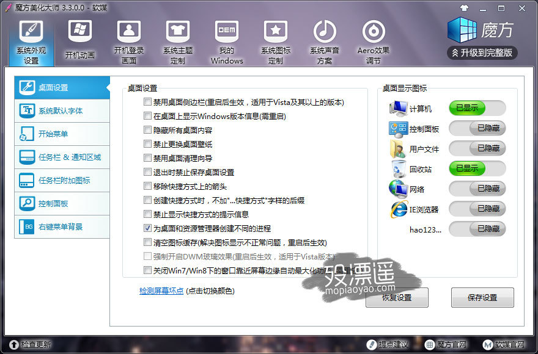This screenshot has height=354, width=538.
Task: Click 恢复设置 button
Action: click(x=397, y=297)
